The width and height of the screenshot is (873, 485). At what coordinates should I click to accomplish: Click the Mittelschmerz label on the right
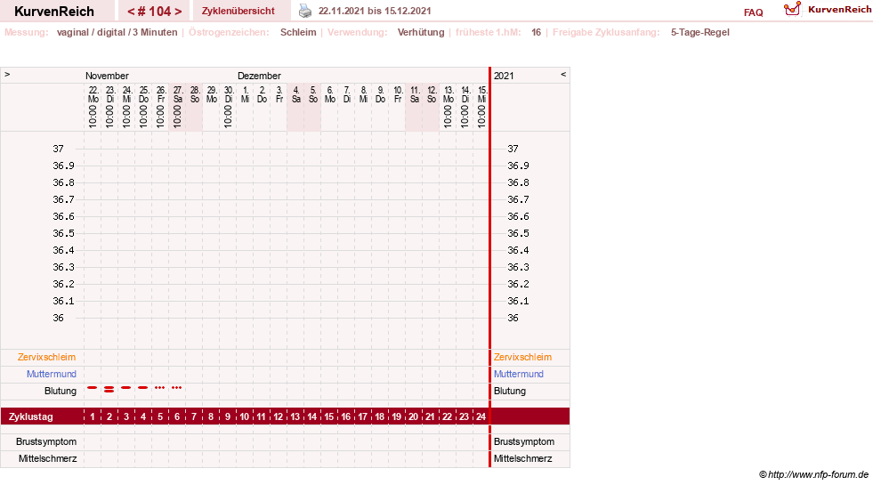click(522, 458)
